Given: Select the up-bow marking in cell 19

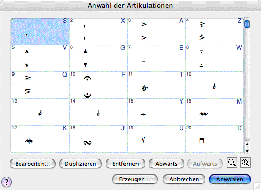Looking at the screenshot, I should (156, 139).
